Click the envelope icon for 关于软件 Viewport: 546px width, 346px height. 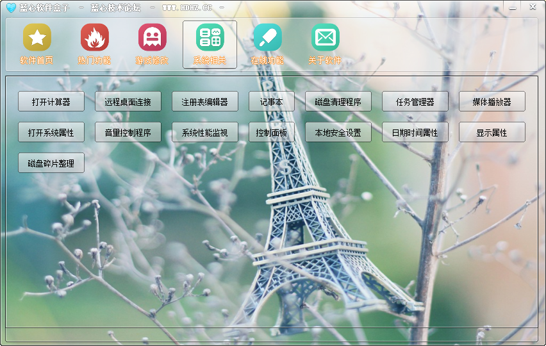(x=325, y=38)
